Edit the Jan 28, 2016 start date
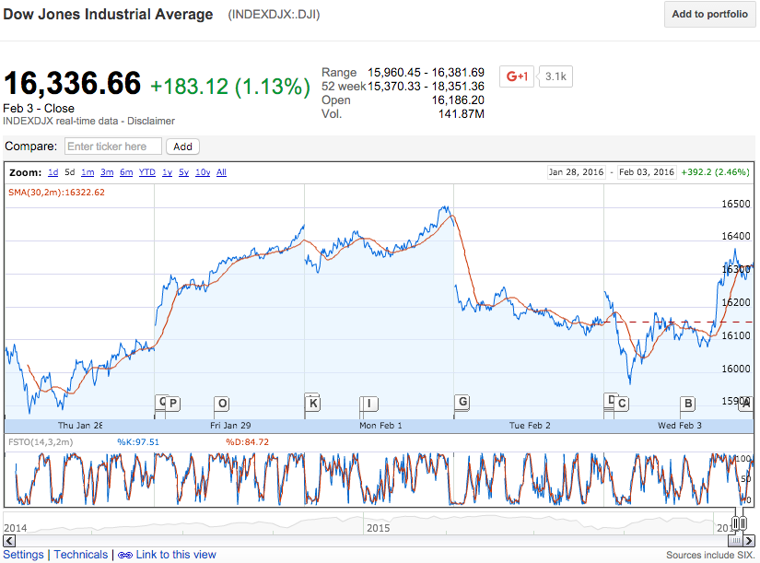The image size is (760, 563). [x=577, y=172]
